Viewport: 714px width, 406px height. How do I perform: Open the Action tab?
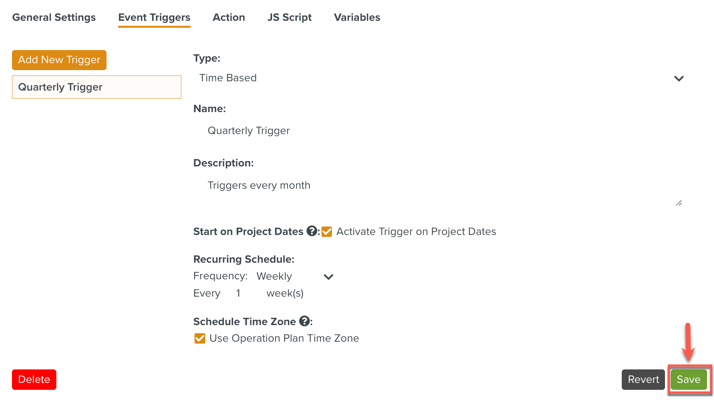click(x=229, y=17)
